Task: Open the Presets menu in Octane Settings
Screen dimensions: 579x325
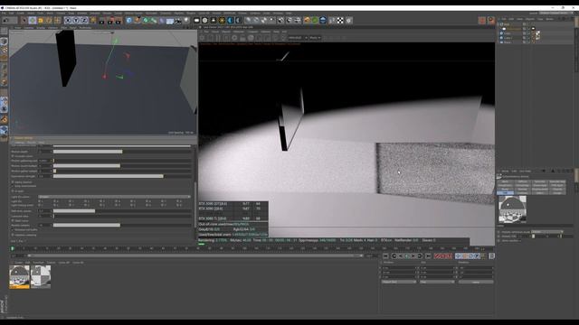Action: (32, 143)
